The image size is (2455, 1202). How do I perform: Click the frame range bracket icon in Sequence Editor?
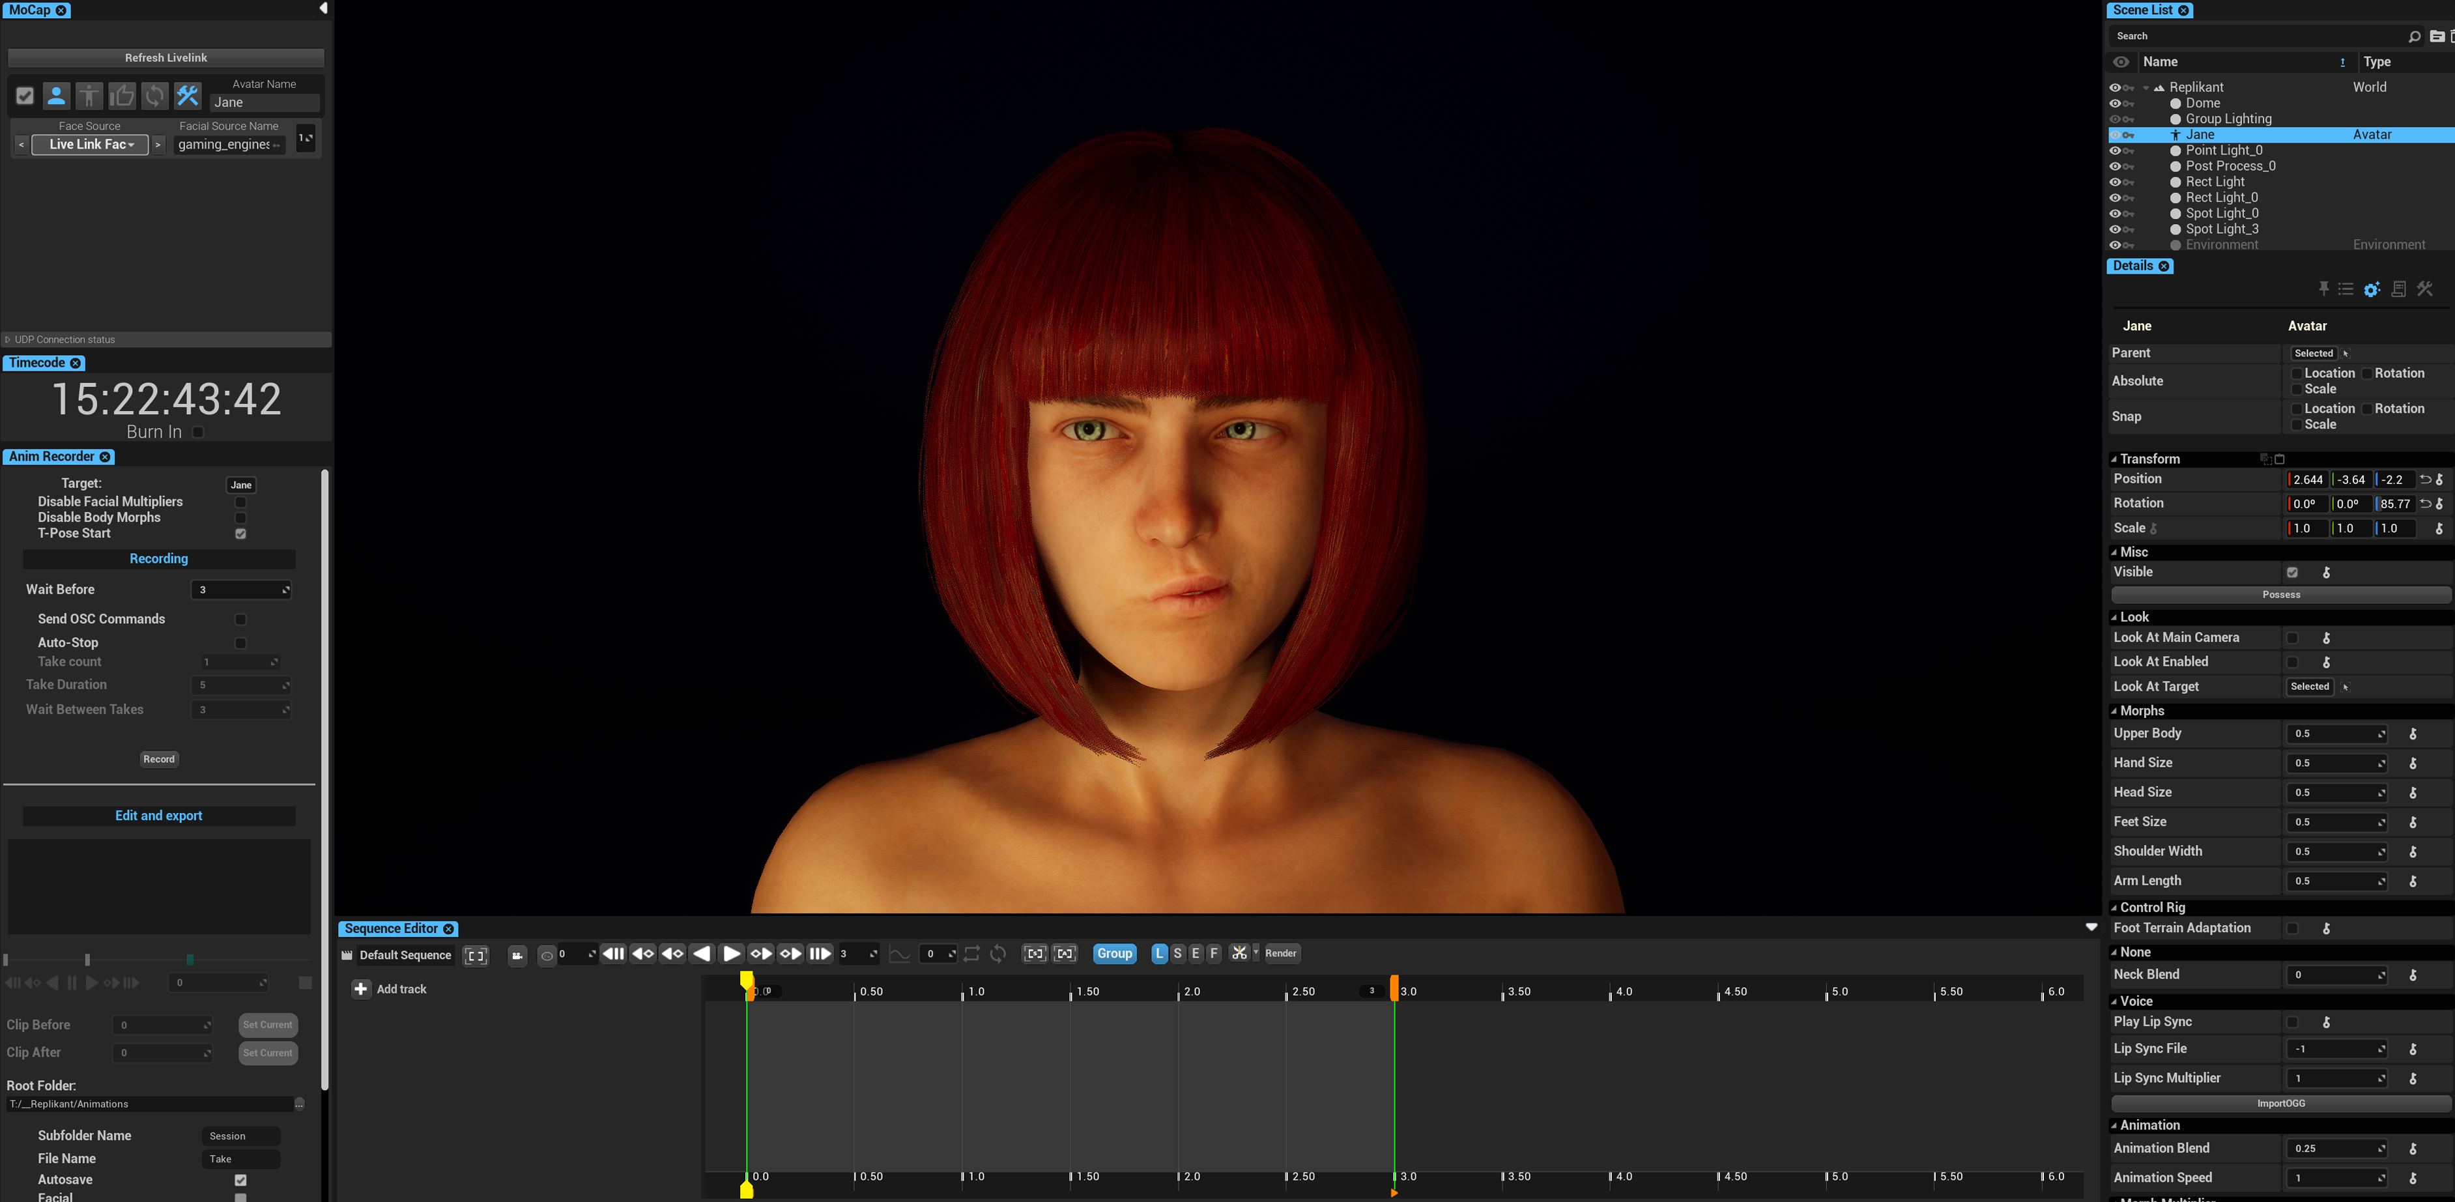tap(476, 955)
